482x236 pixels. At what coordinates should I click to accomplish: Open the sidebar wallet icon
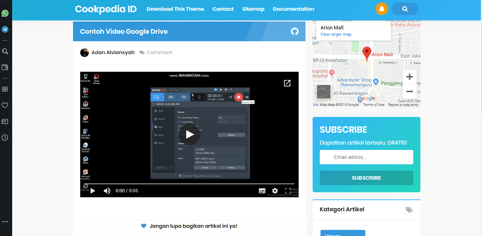click(5, 67)
